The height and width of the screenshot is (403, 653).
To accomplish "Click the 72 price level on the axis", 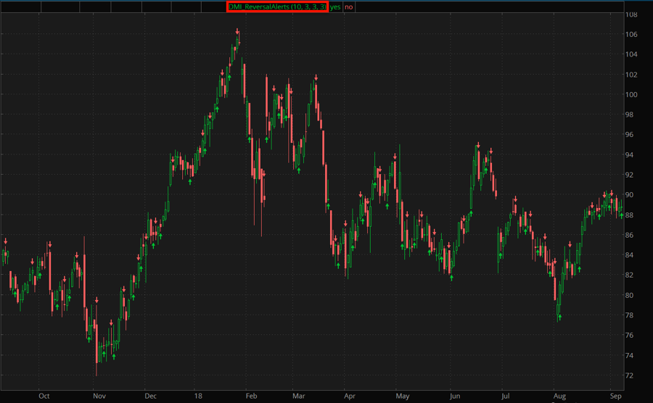I will coord(632,375).
